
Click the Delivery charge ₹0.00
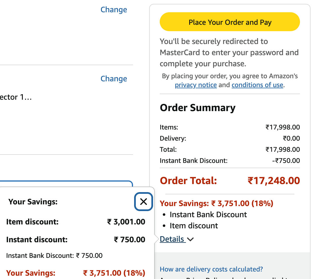(291, 138)
